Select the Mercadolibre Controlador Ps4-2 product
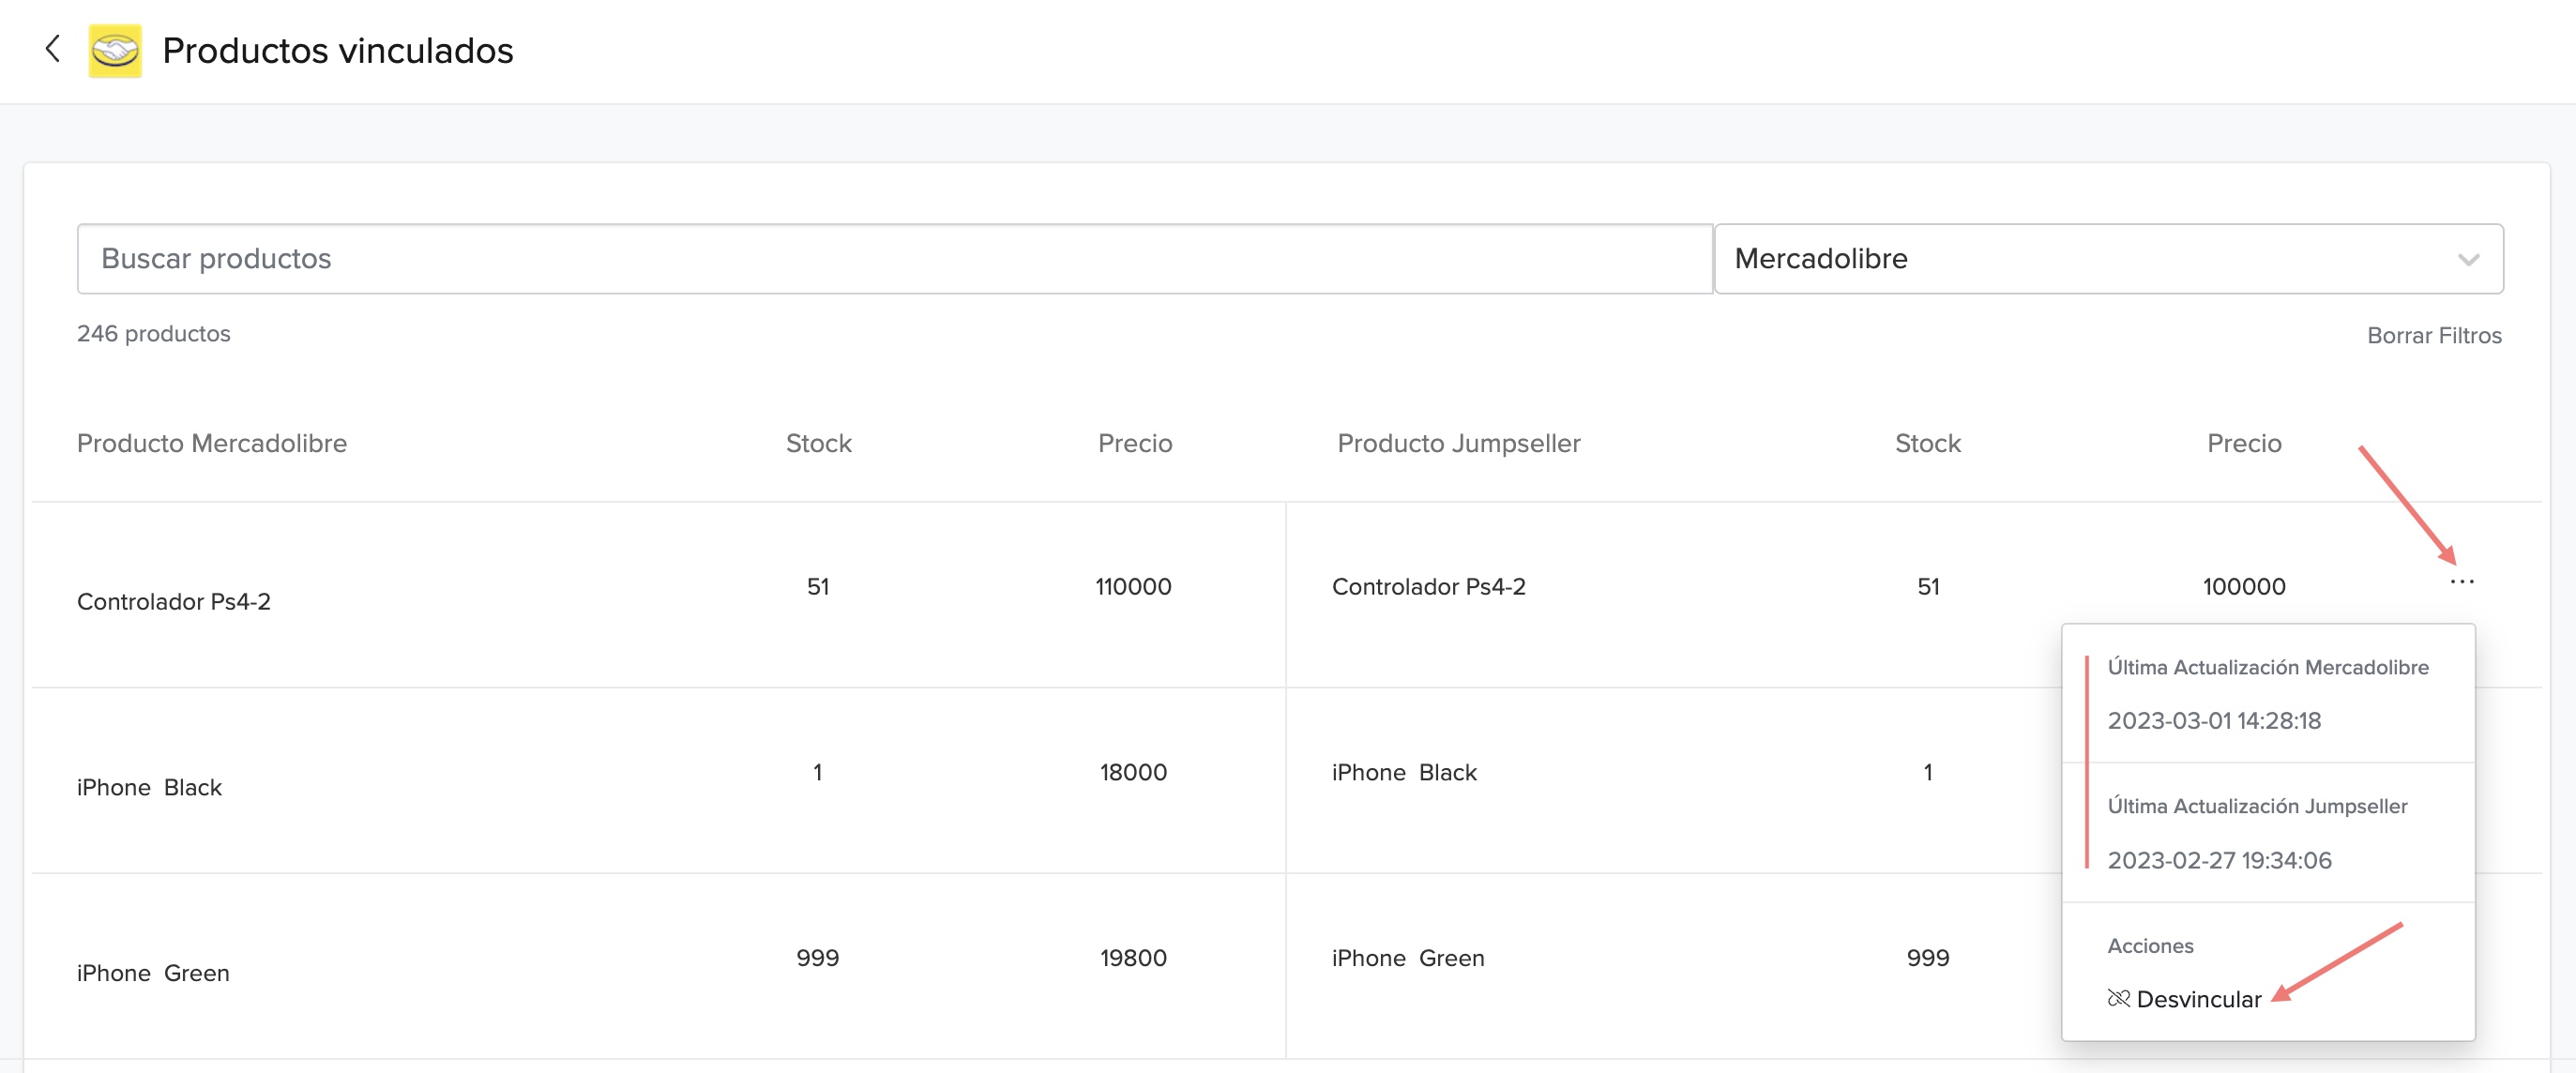Screen dimensions: 2576x1073 [x=174, y=601]
